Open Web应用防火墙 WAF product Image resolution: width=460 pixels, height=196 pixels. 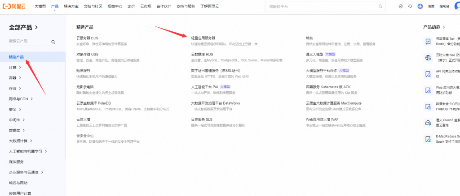tap(322, 119)
